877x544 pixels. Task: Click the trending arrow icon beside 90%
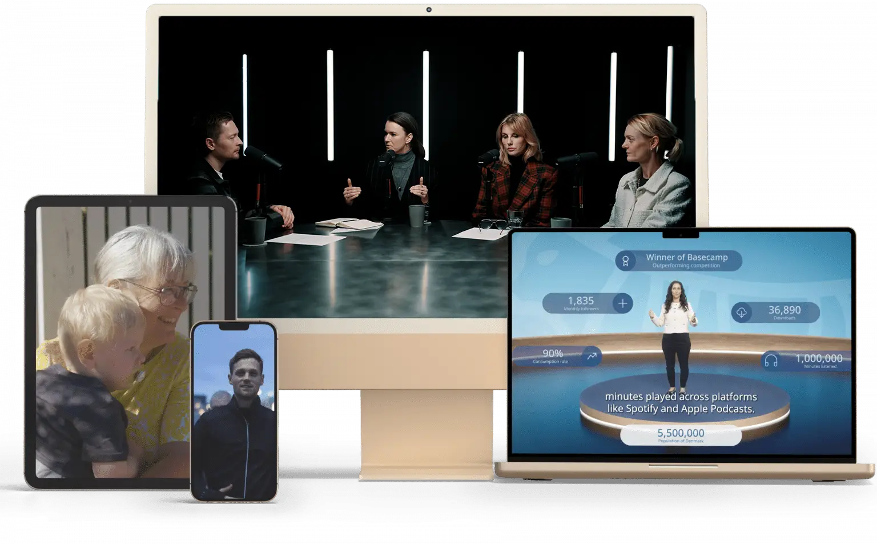(x=592, y=356)
